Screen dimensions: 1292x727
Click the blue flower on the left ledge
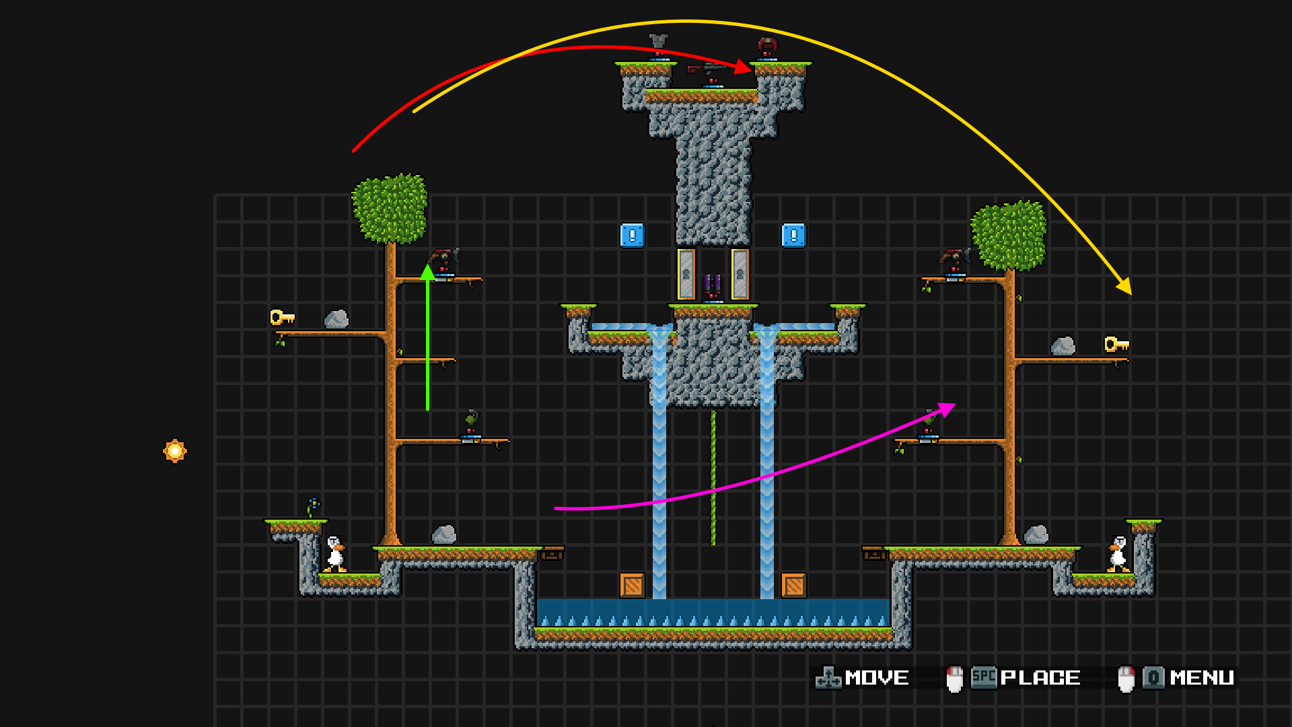(x=313, y=506)
